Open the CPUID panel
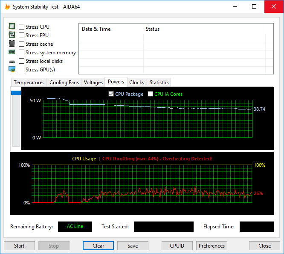Screen dimensions: 284x254 click(x=177, y=245)
